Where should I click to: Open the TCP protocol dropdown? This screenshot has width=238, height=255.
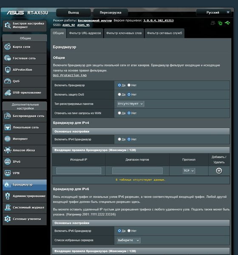pos(189,171)
